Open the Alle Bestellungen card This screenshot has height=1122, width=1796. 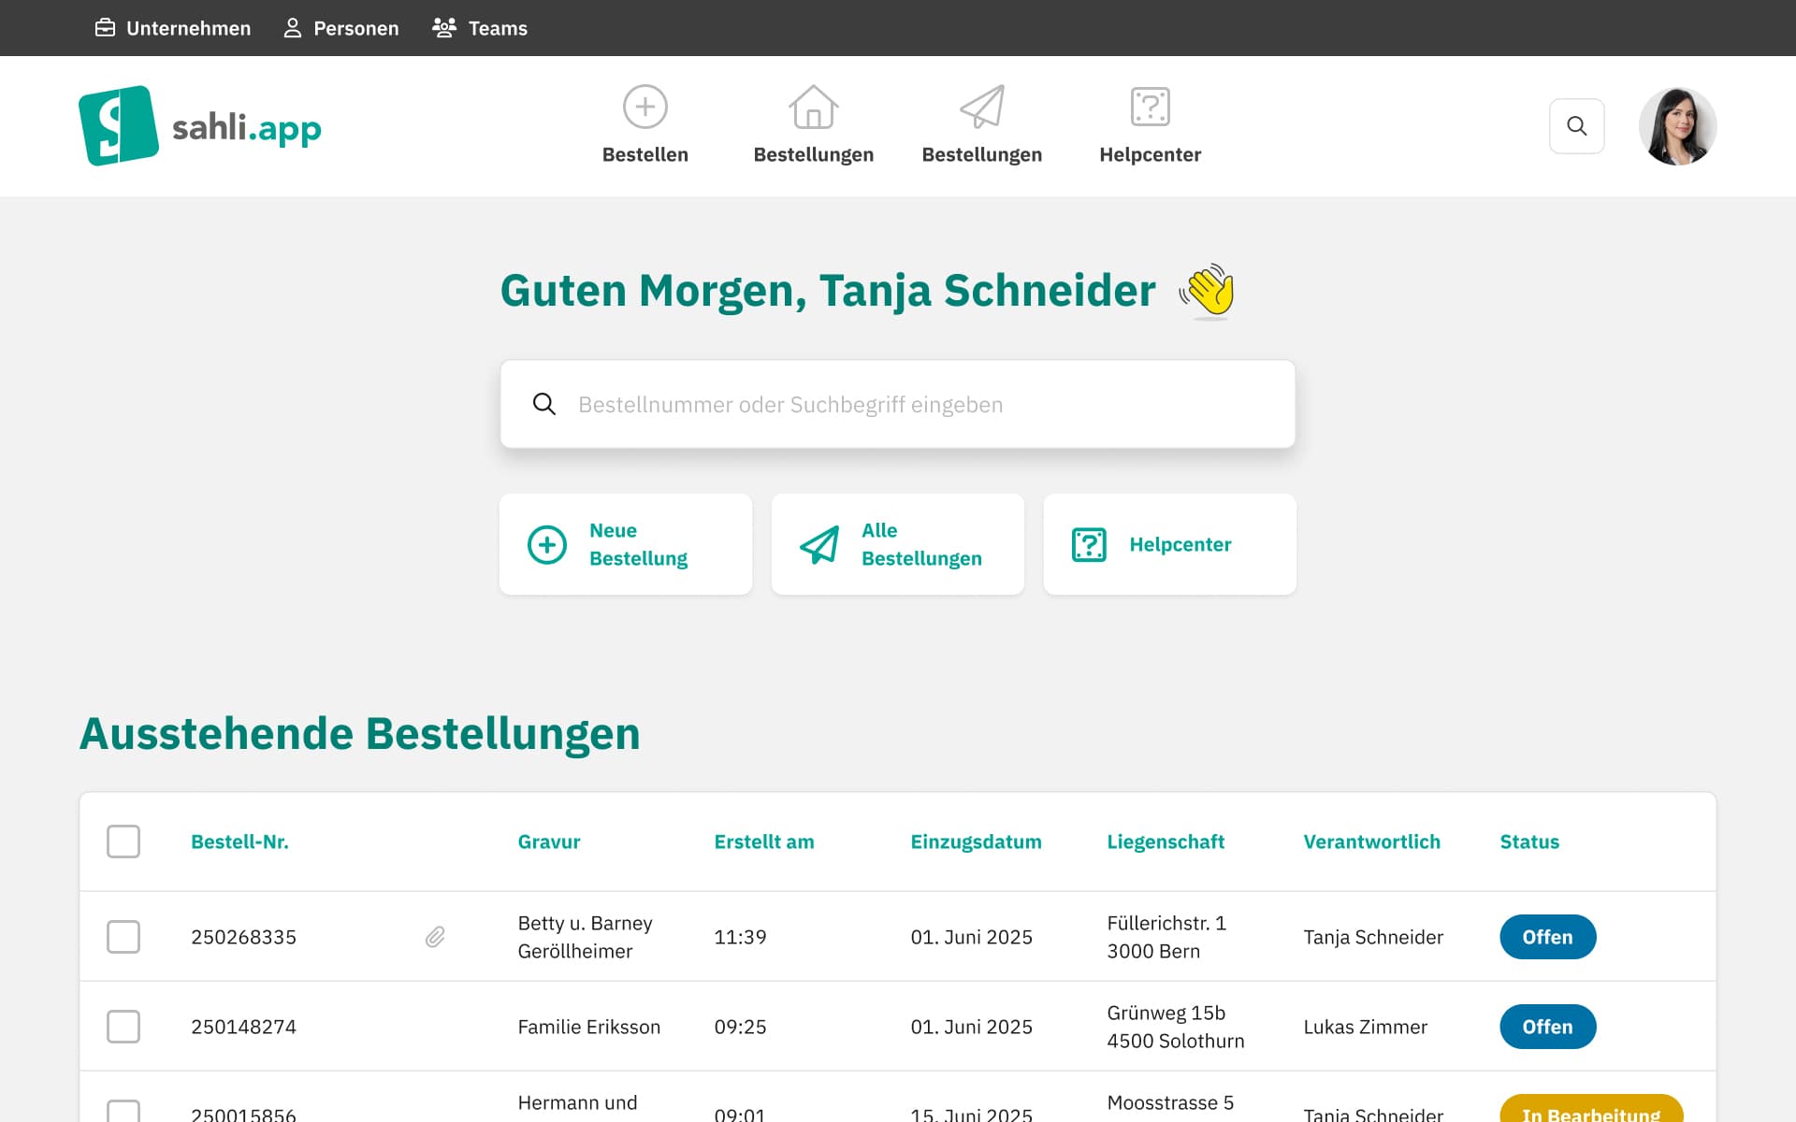coord(897,544)
